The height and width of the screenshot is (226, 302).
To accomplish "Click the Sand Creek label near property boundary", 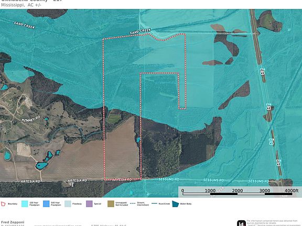I will [x=140, y=31].
